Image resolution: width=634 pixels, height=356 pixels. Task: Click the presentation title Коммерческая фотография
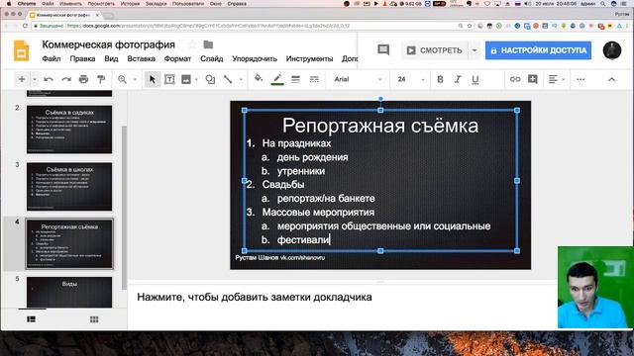click(108, 44)
